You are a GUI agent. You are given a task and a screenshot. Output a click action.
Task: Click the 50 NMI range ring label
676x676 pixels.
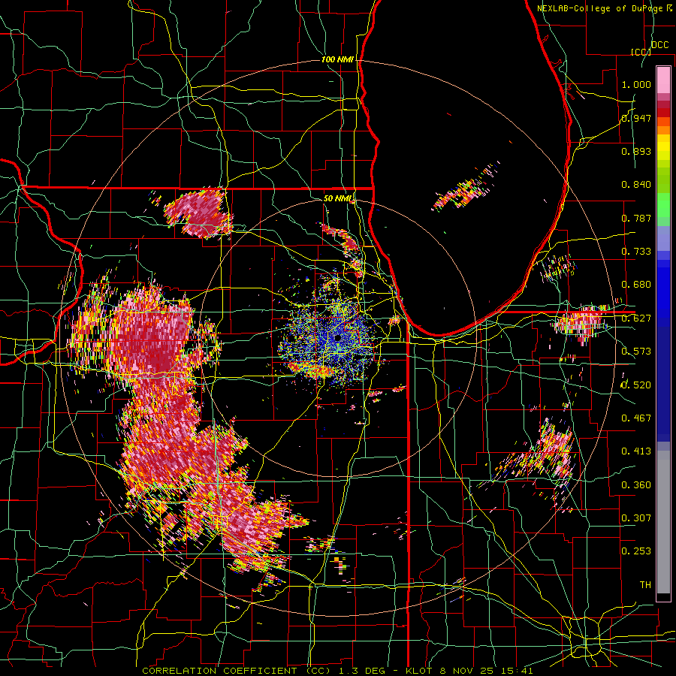[x=337, y=199]
